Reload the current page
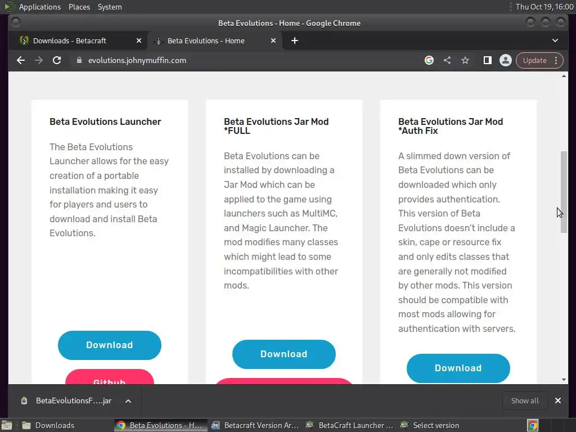 [57, 60]
